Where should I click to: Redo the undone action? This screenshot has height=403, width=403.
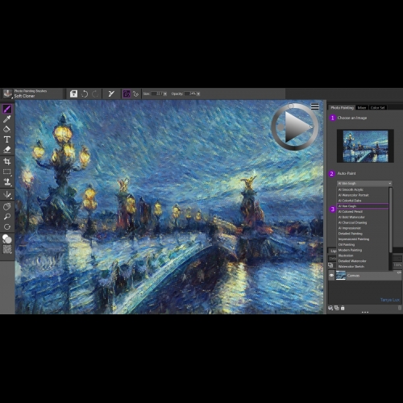95,93
